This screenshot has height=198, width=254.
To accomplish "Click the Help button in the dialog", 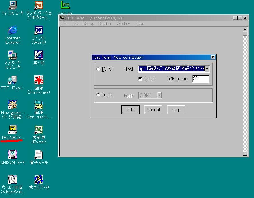I will [176, 110].
